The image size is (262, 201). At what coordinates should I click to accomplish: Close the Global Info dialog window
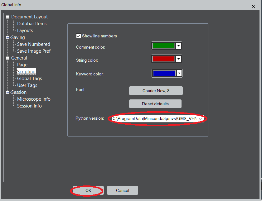[x=253, y=7]
